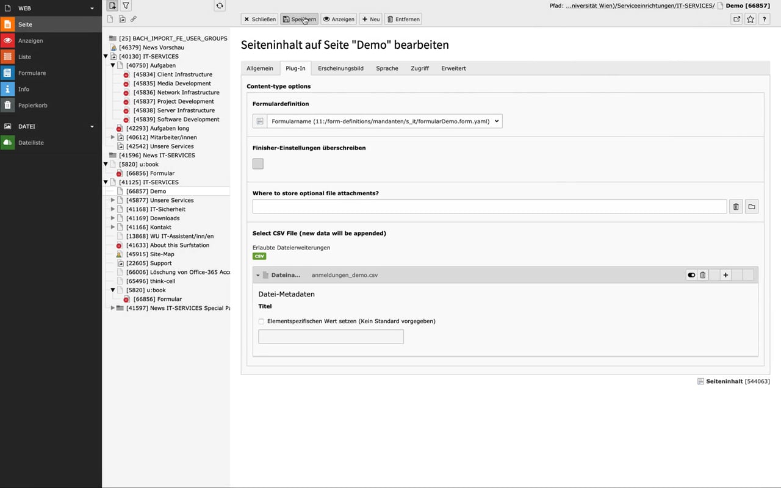Image resolution: width=781 pixels, height=488 pixels.
Task: Toggle Finisher-Einstellungen überschreiben checkbox
Action: pyautogui.click(x=258, y=163)
